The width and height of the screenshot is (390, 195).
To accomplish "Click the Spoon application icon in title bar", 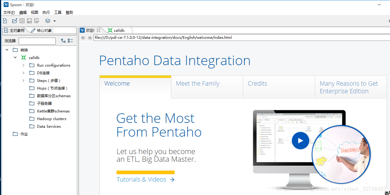I will (6, 5).
